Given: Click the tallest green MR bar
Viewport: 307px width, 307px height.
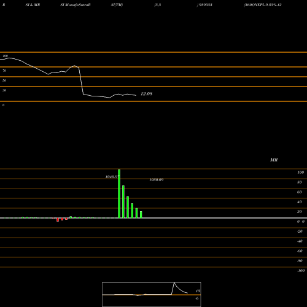Looking at the screenshot, I should pos(119,193).
